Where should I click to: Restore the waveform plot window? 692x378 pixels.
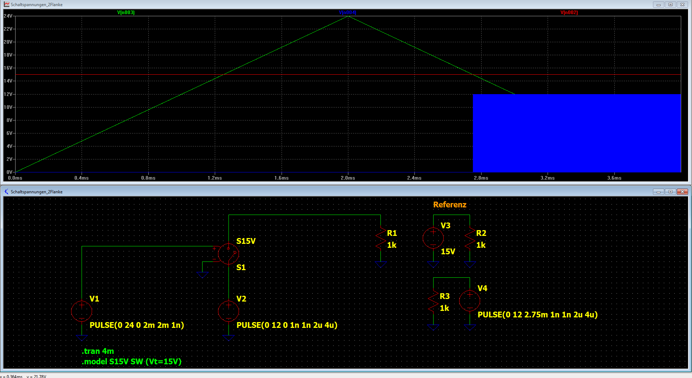(670, 5)
